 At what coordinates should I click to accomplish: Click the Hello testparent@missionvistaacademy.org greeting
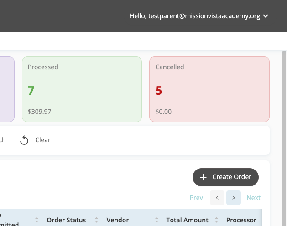click(195, 16)
